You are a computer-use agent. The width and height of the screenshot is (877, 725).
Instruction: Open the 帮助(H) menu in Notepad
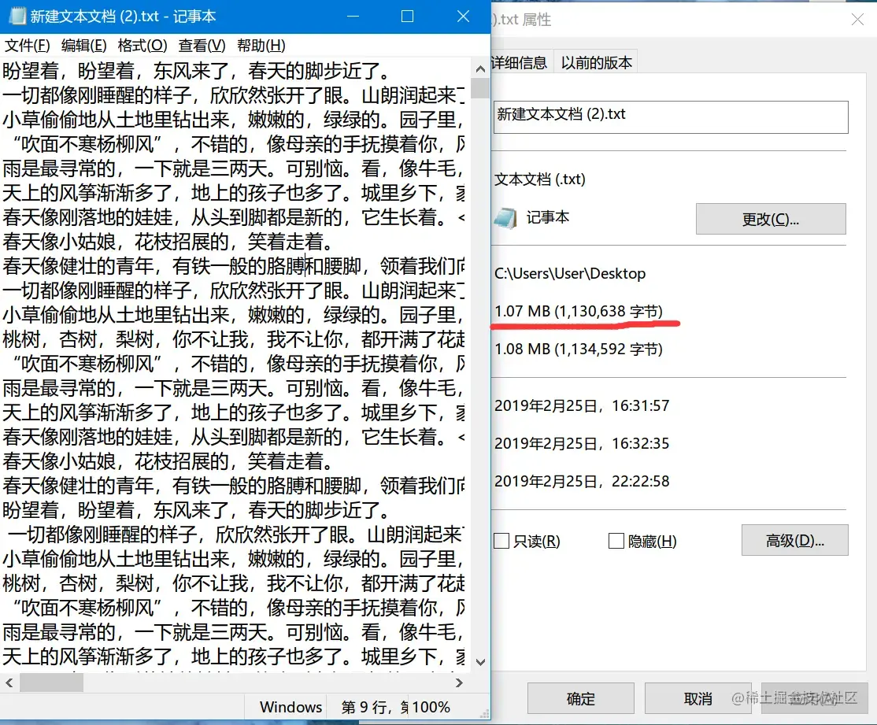point(260,45)
